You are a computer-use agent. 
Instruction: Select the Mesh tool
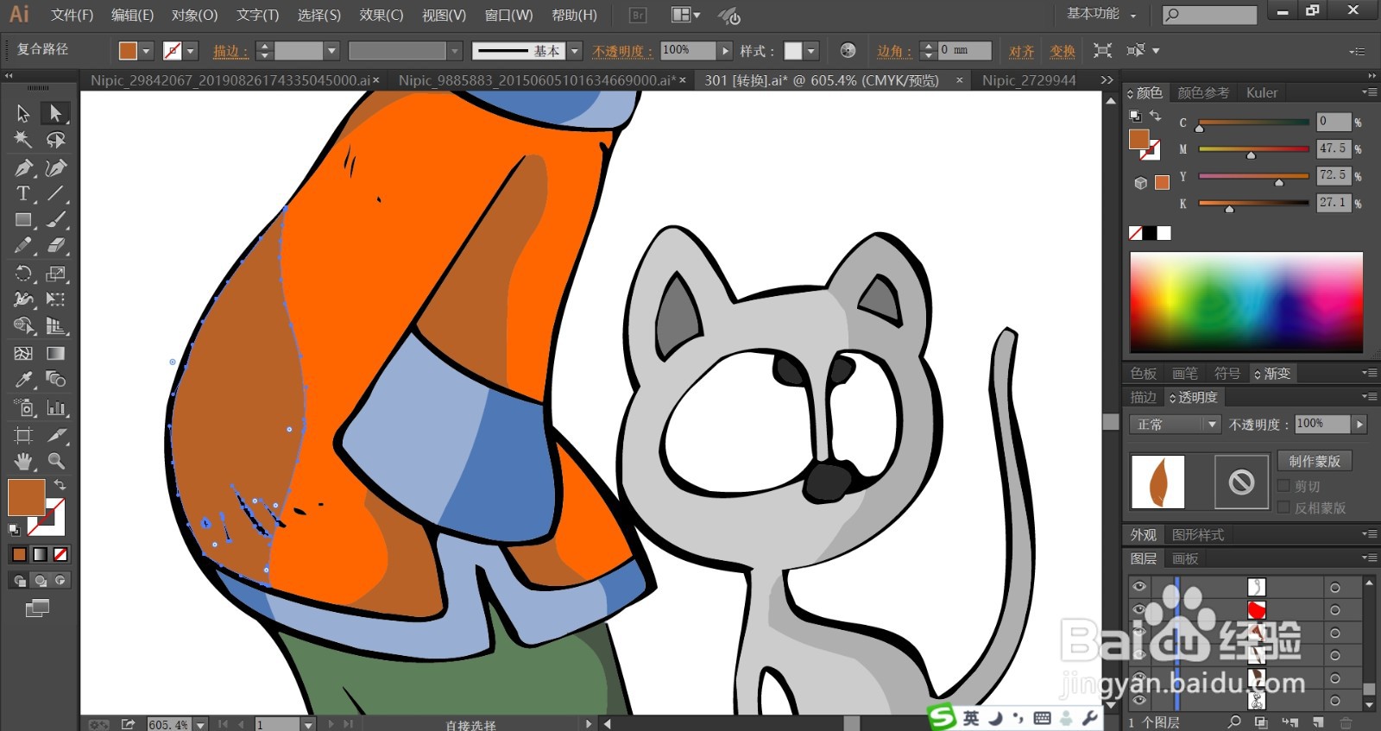(x=23, y=353)
